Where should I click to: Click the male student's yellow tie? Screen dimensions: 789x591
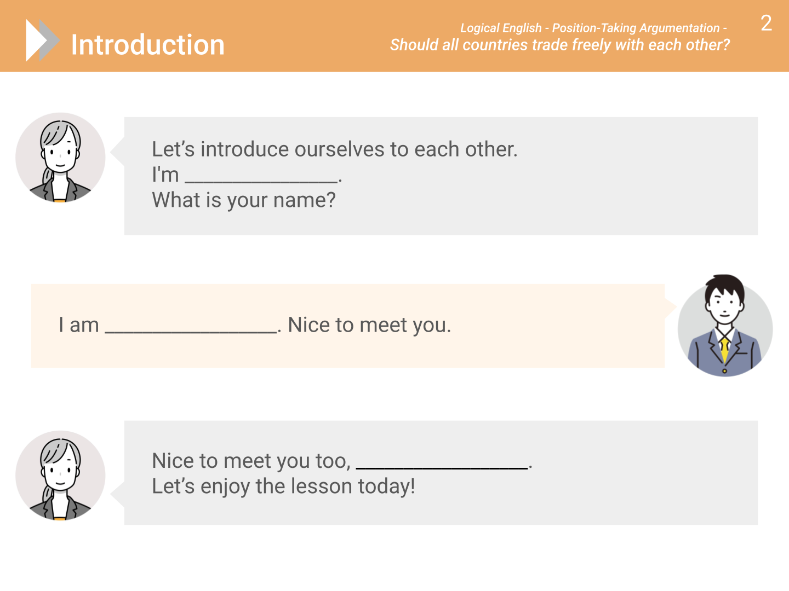pyautogui.click(x=725, y=350)
